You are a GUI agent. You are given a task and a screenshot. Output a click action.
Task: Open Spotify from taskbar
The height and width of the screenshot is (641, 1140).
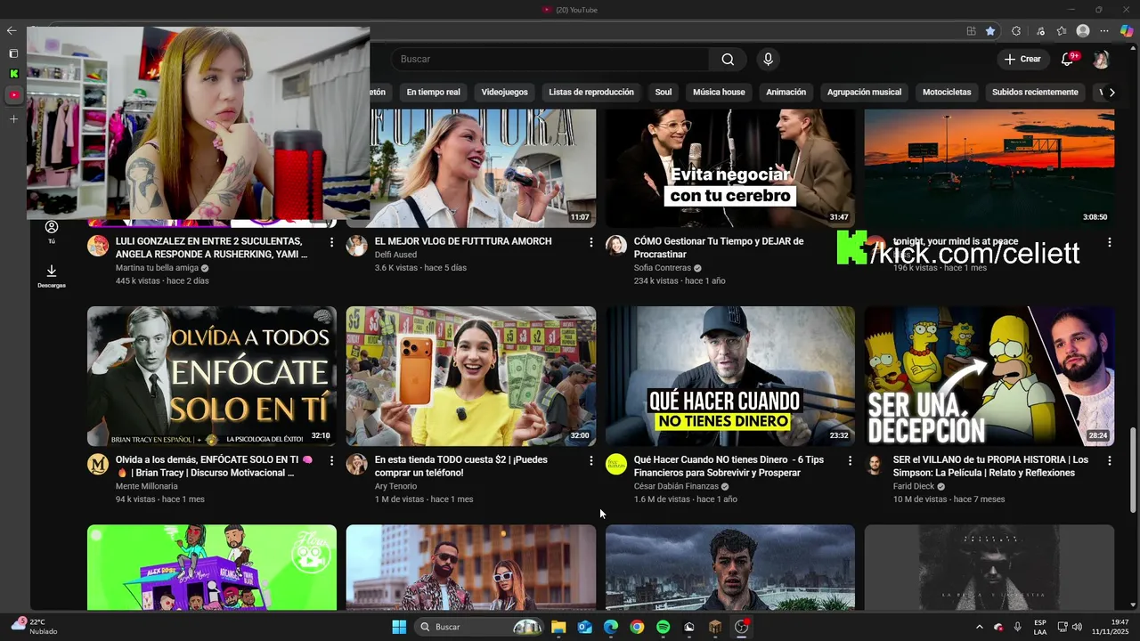coord(663,627)
